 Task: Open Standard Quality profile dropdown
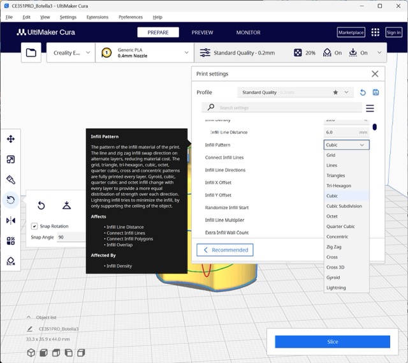(x=295, y=93)
